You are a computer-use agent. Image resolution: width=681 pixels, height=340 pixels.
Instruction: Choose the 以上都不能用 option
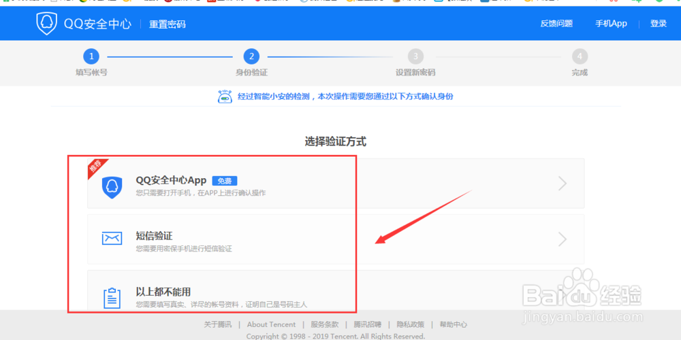coord(336,290)
